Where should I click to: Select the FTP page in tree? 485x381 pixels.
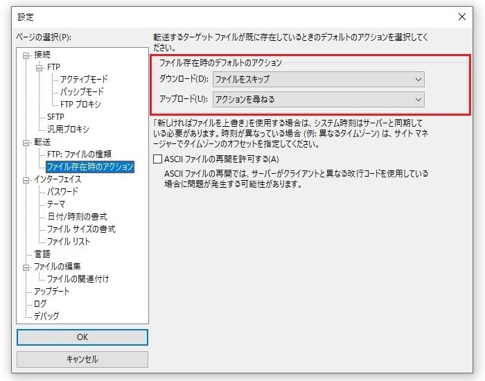pyautogui.click(x=53, y=67)
